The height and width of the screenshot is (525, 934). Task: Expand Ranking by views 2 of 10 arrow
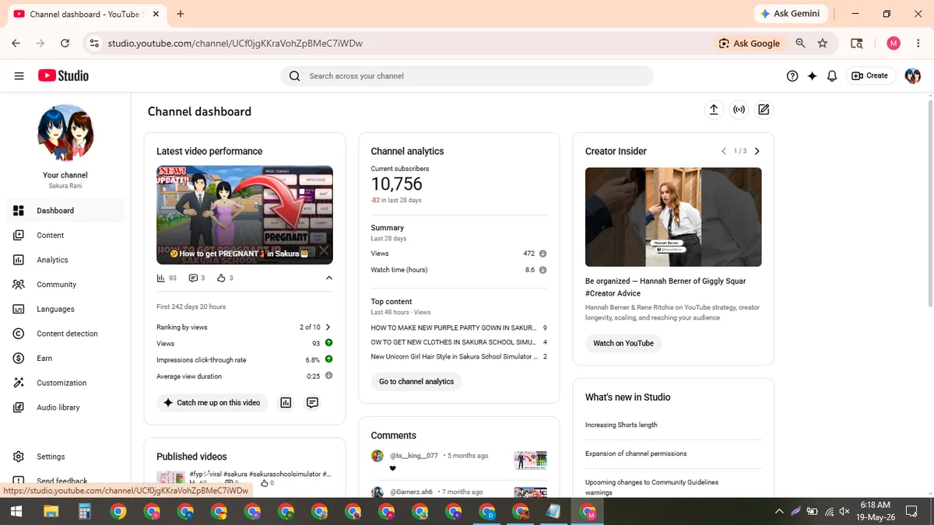click(328, 327)
